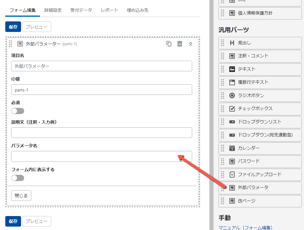The width and height of the screenshot is (304, 230).
Task: Collapse the 外部パラメーター panel with the chevron
Action: click(x=190, y=44)
